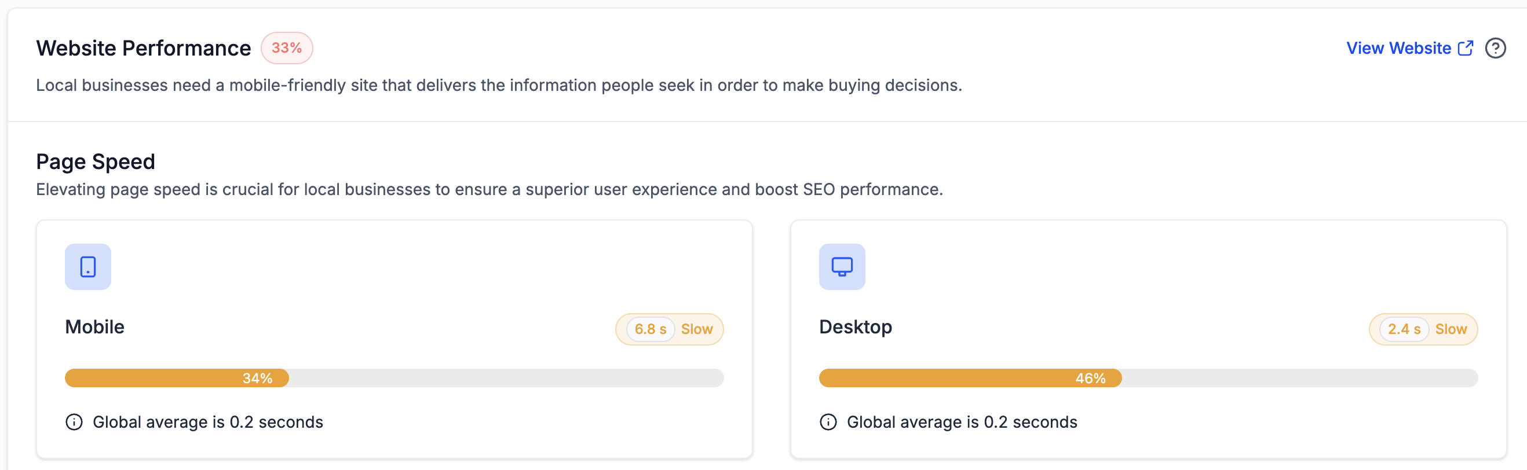Click the Desktop 2.4 s time badge
Image resolution: width=1527 pixels, height=470 pixels.
coord(1404,329)
